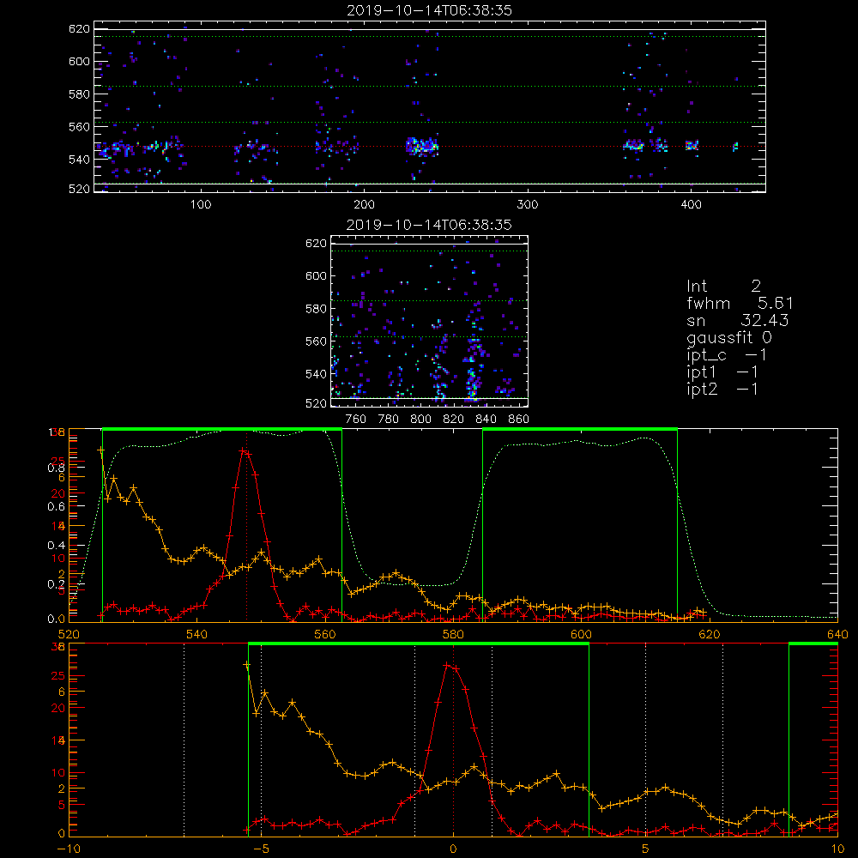Click x-axis label '300' under top image
The width and height of the screenshot is (858, 858).
click(528, 205)
